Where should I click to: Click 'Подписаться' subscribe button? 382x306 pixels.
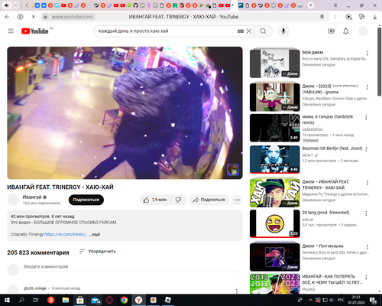point(86,200)
